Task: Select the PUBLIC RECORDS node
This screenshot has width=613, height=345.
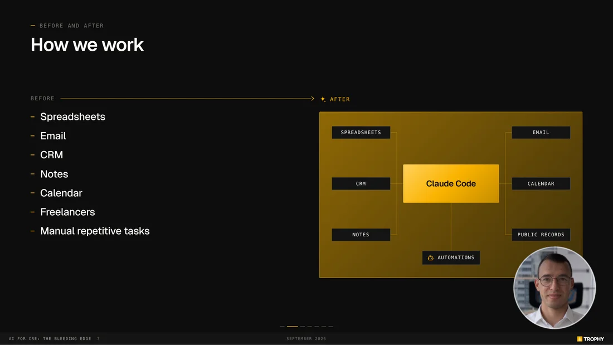Action: (x=541, y=235)
